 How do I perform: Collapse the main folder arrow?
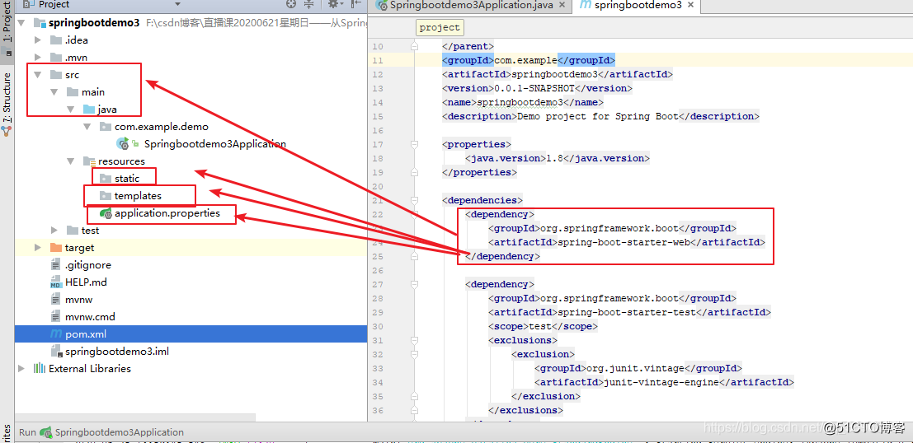point(54,92)
